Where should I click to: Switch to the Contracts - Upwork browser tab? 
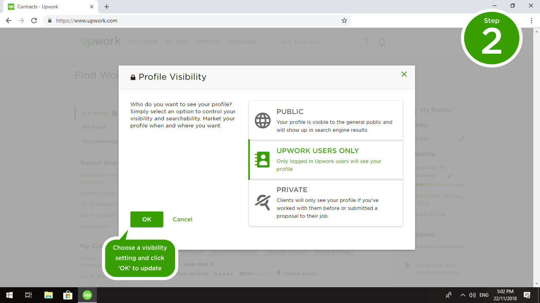click(47, 7)
